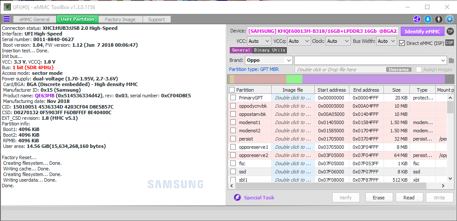The height and width of the screenshot is (221, 457).
Task: Open the Brand dropdown showing Oppo
Action: point(269,61)
